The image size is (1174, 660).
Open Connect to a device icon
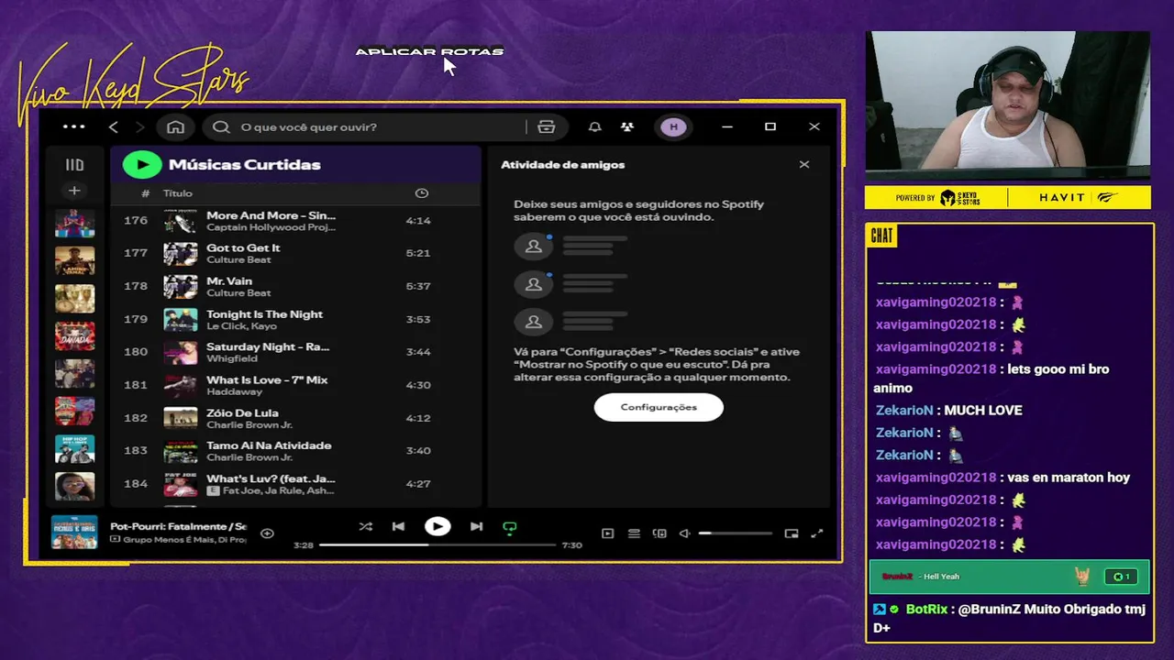[x=659, y=533]
